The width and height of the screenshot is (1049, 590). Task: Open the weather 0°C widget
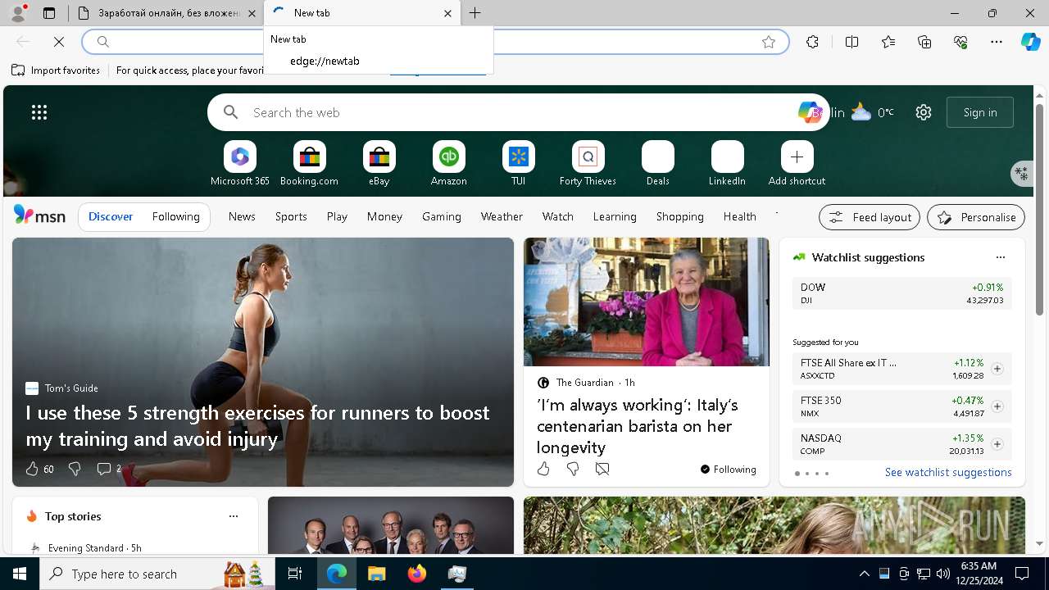tap(872, 112)
